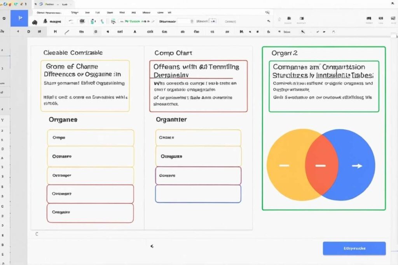Click the printer icon in the main toolbar
This screenshot has height=265, width=398.
tap(113, 22)
